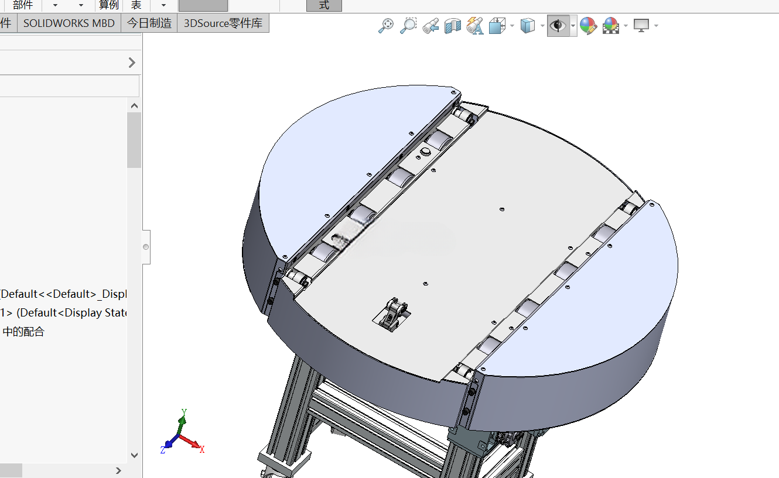
Task: Select the 今日制造 tab
Action: click(x=149, y=23)
